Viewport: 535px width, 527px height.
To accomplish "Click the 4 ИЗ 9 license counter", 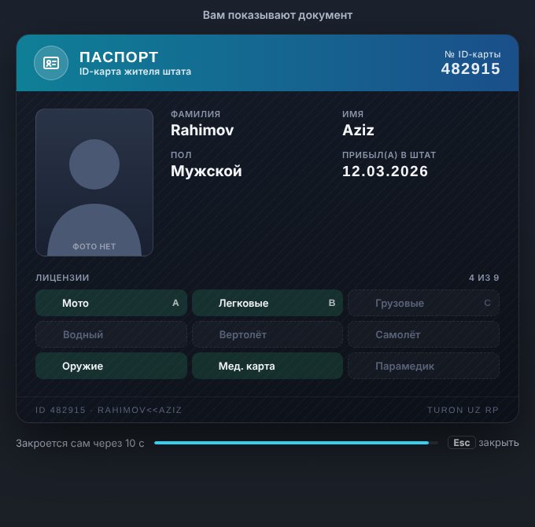I will pos(484,278).
